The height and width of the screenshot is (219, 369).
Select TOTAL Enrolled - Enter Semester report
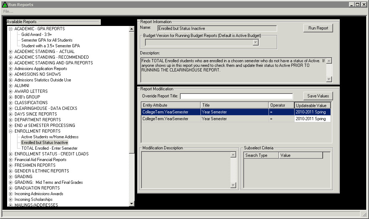pyautogui.click(x=49, y=148)
